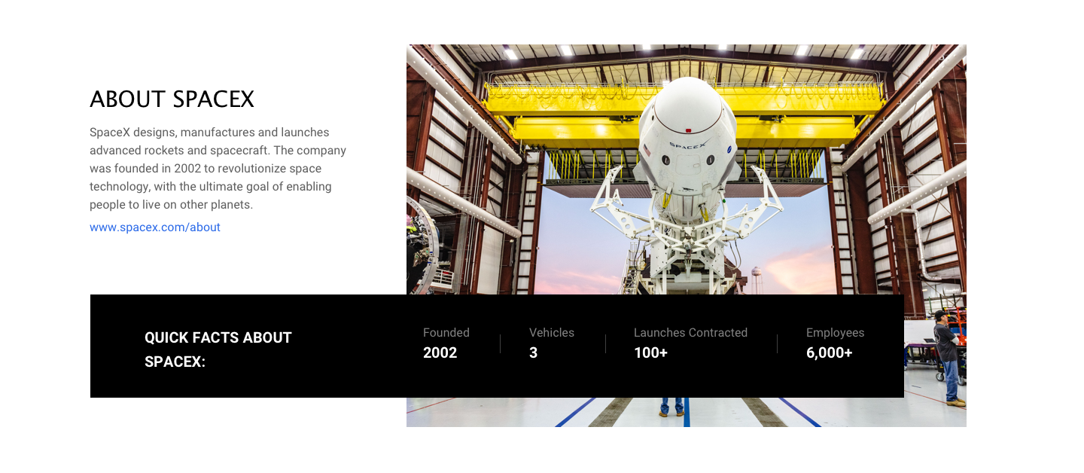The height and width of the screenshot is (473, 1084).
Task: Open the www.spacex.com/about link
Action: [155, 227]
